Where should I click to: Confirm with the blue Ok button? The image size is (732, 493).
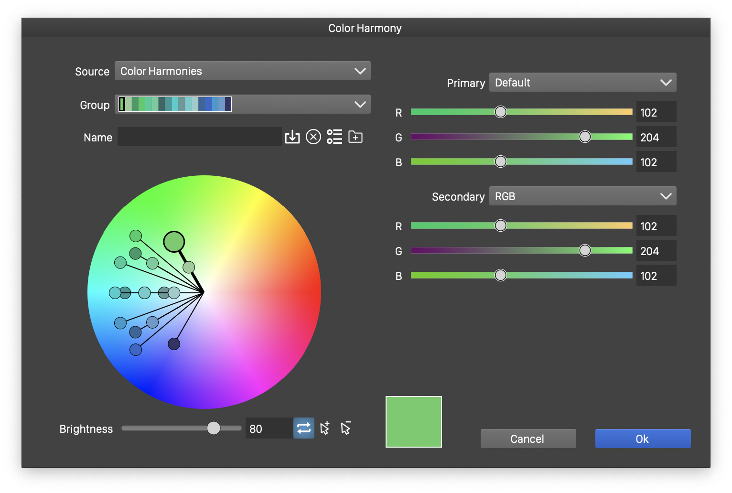tap(643, 439)
